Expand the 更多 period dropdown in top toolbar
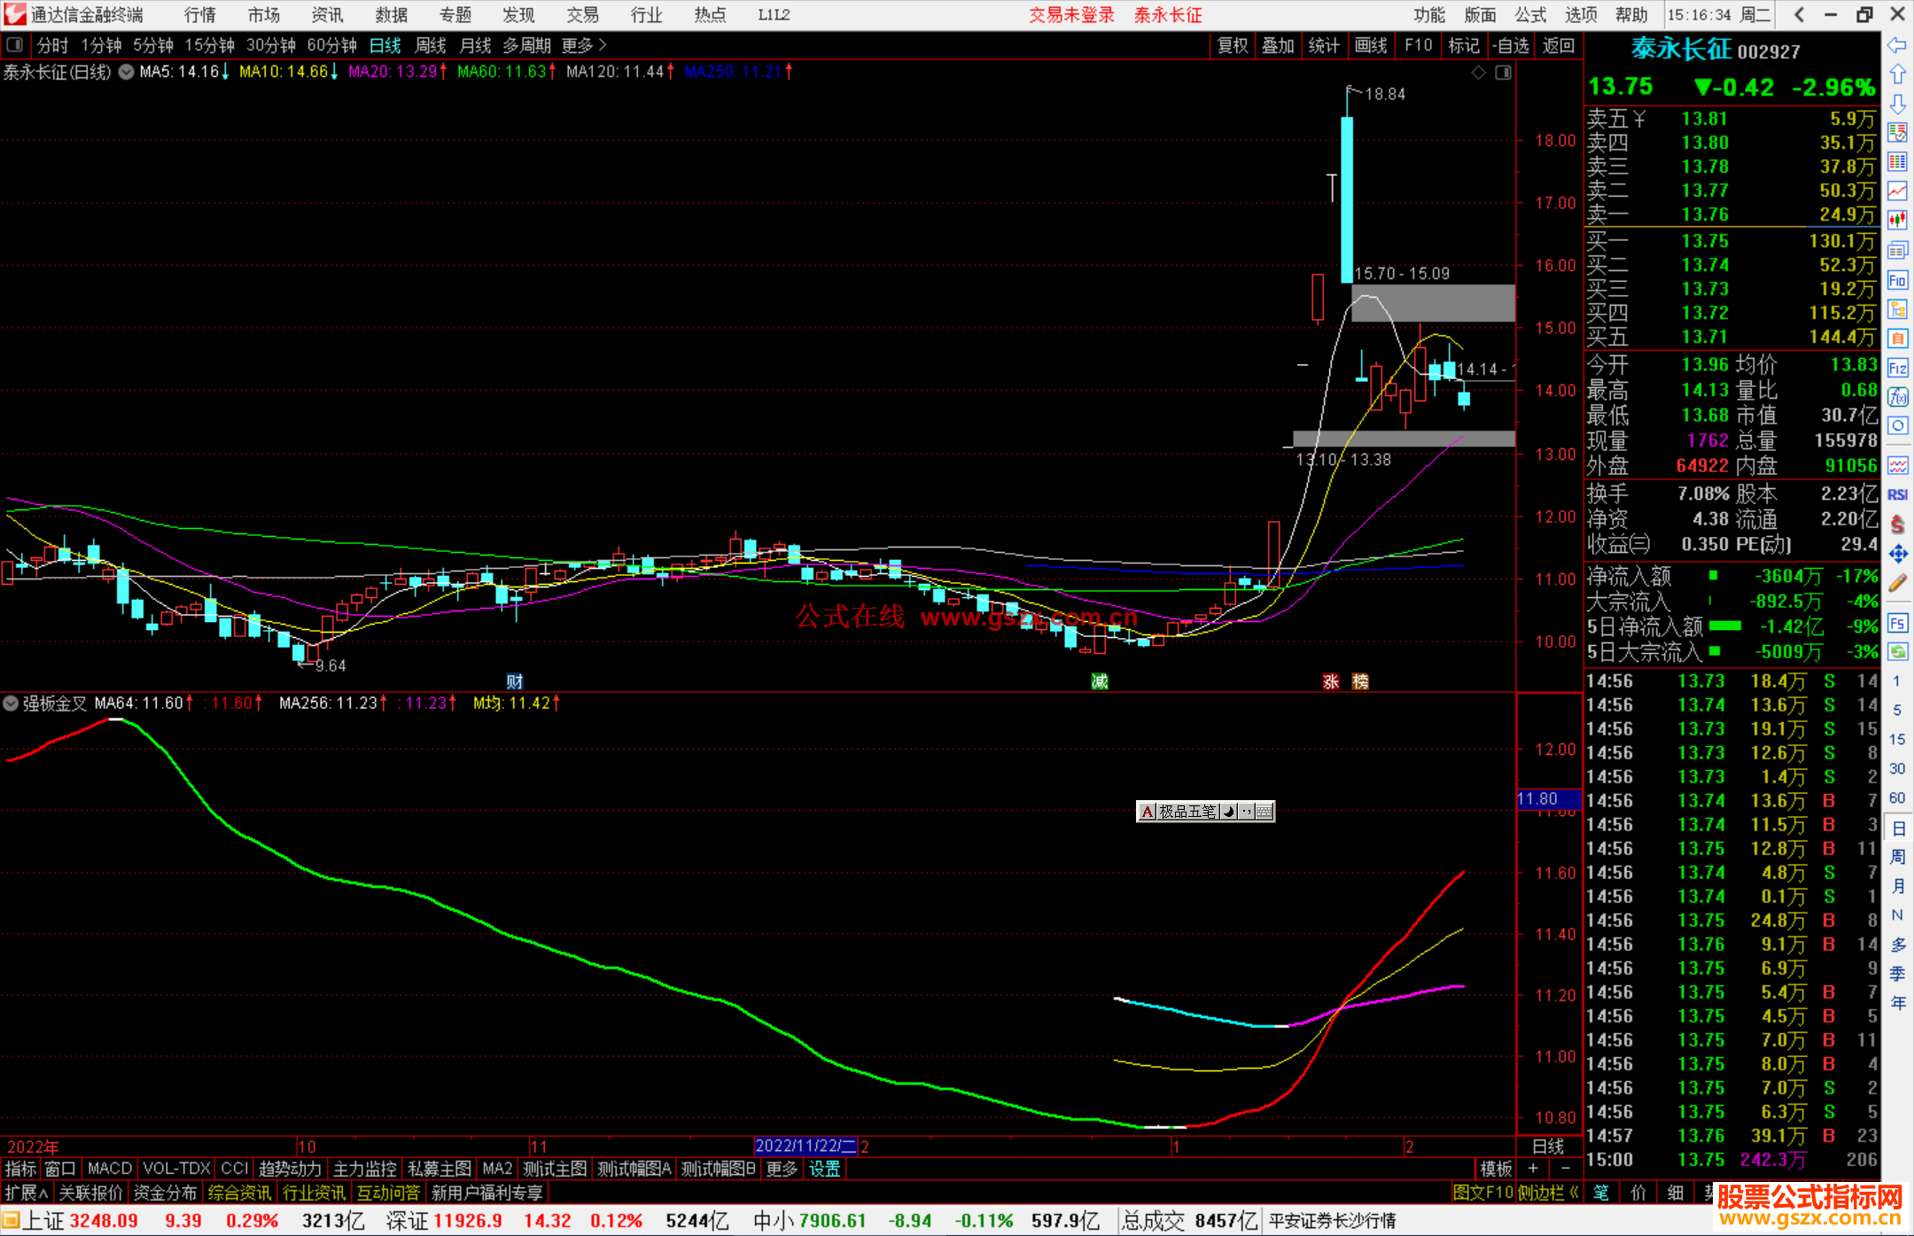This screenshot has height=1236, width=1914. 584,45
